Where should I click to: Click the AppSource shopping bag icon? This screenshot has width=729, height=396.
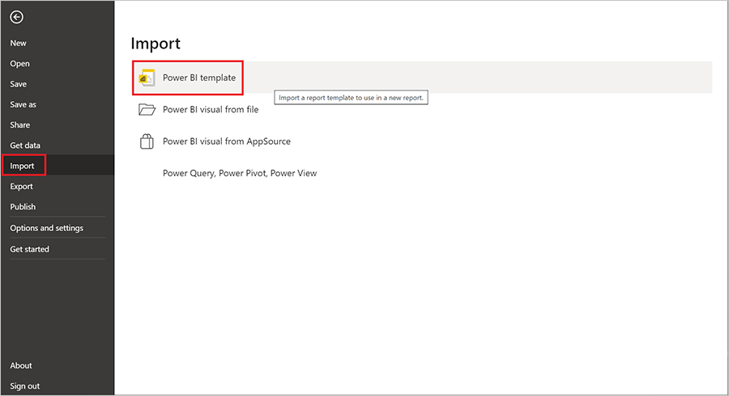click(147, 141)
